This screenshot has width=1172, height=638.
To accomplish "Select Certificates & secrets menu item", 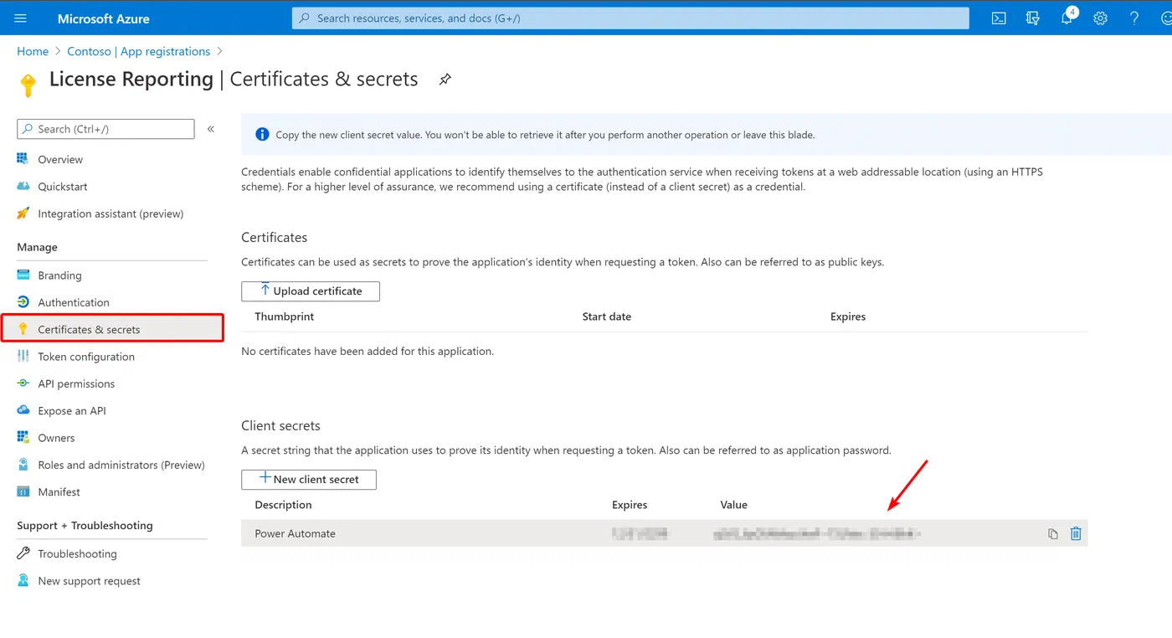I will click(x=112, y=329).
